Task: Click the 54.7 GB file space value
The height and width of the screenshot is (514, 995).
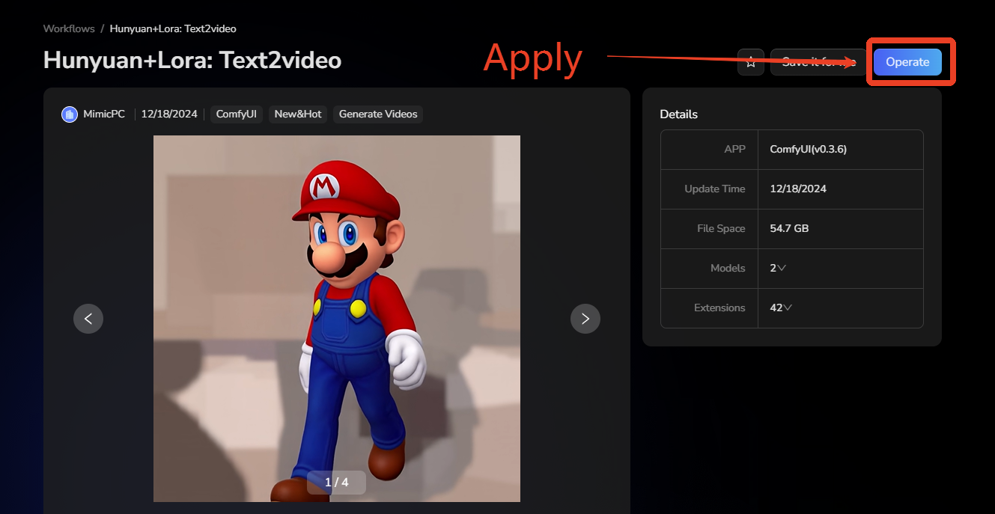Action: pos(789,228)
